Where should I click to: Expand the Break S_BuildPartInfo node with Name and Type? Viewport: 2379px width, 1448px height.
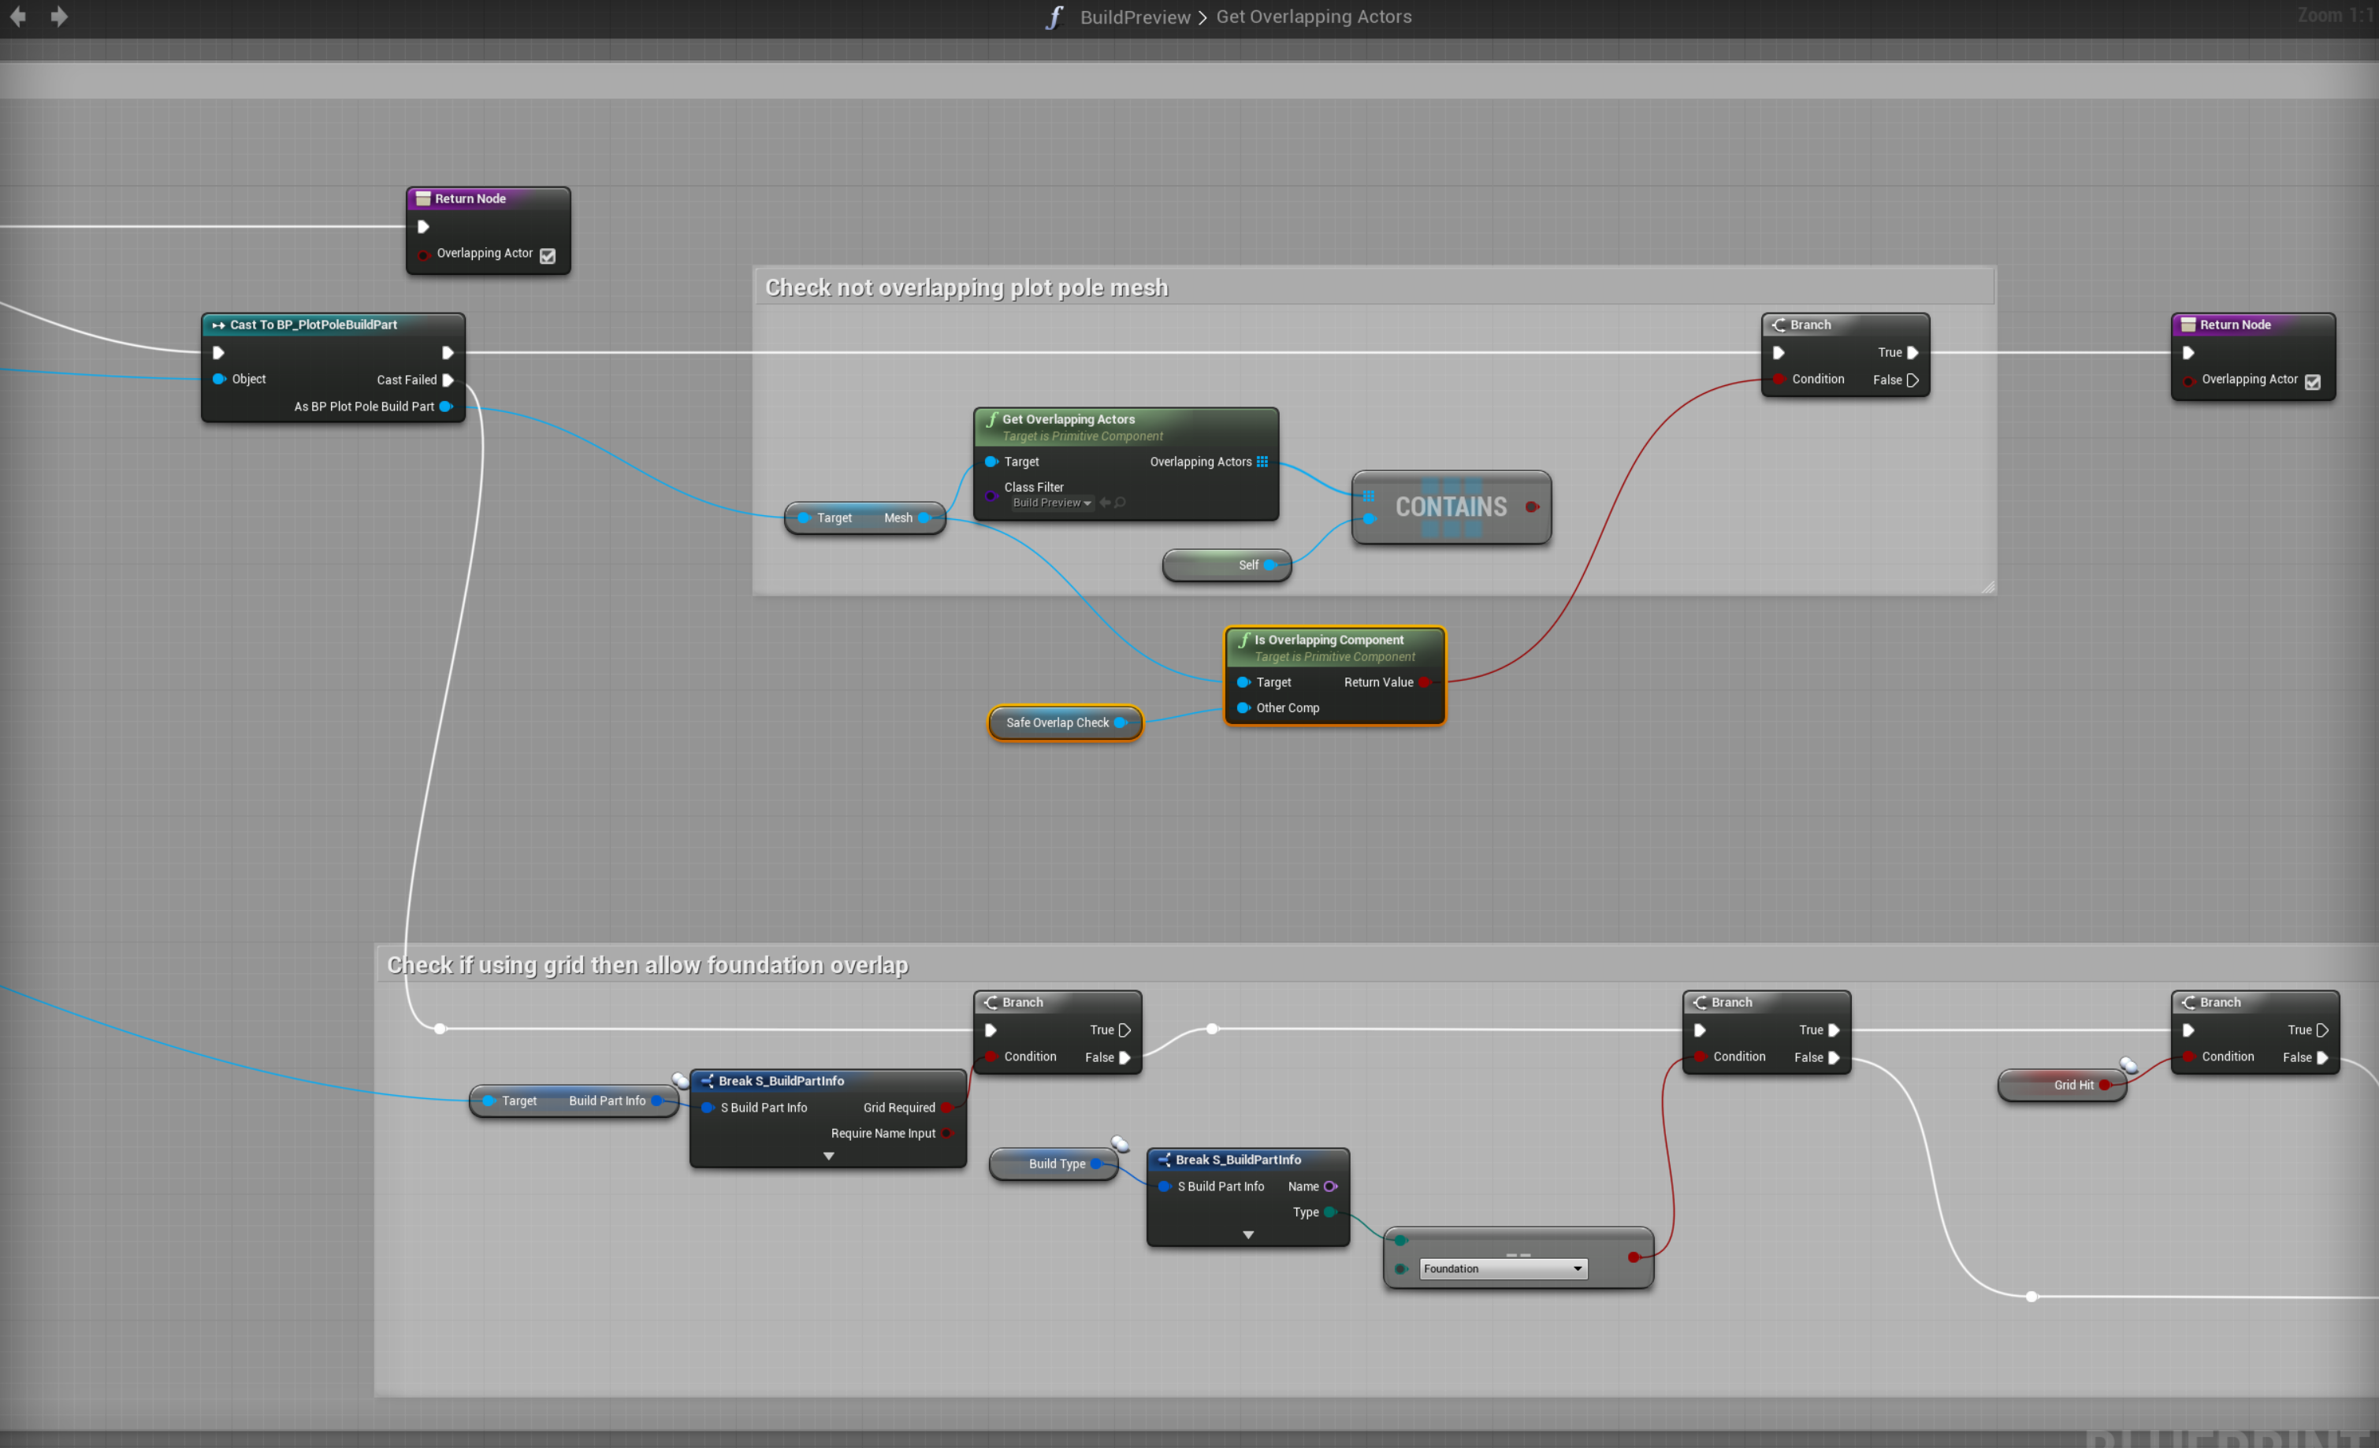pos(1247,1235)
